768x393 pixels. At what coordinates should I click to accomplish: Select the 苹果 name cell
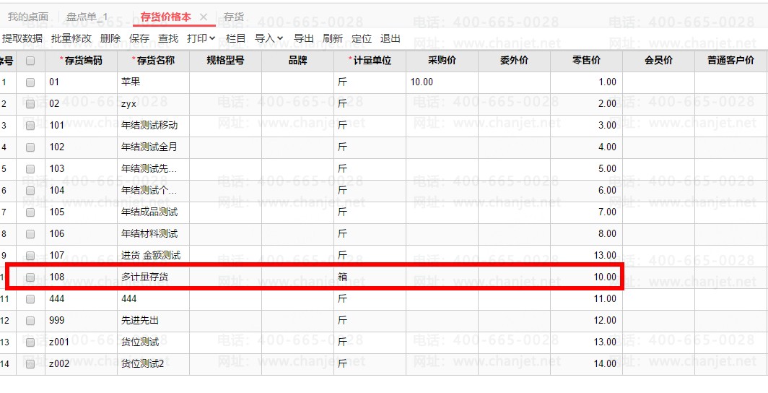(153, 82)
